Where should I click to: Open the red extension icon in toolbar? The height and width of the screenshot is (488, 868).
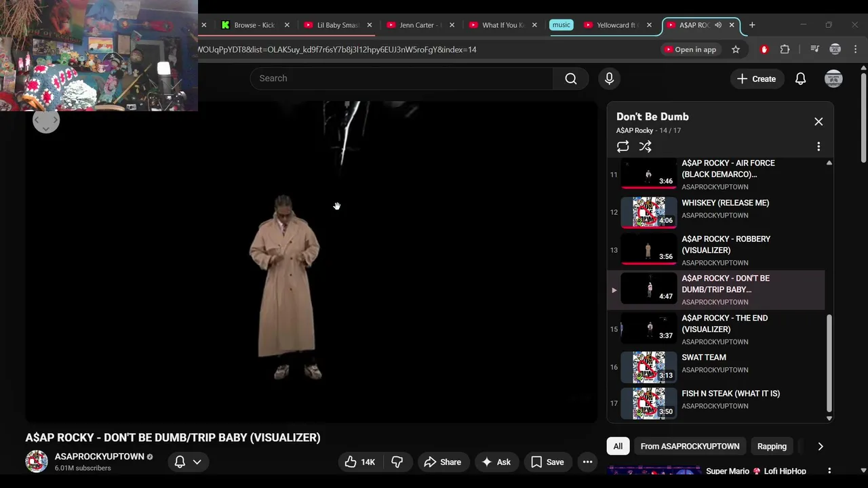(764, 49)
